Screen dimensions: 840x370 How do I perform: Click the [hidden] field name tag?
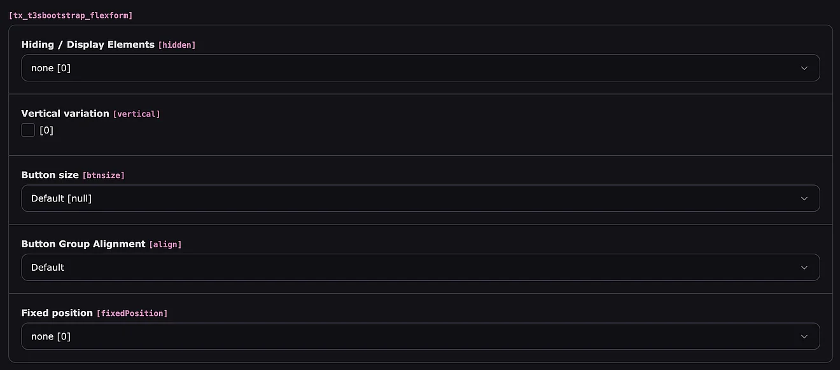click(x=177, y=45)
